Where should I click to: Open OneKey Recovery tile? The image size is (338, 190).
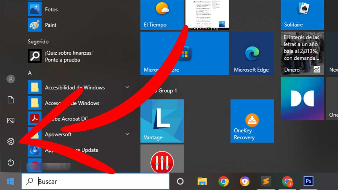click(252, 121)
